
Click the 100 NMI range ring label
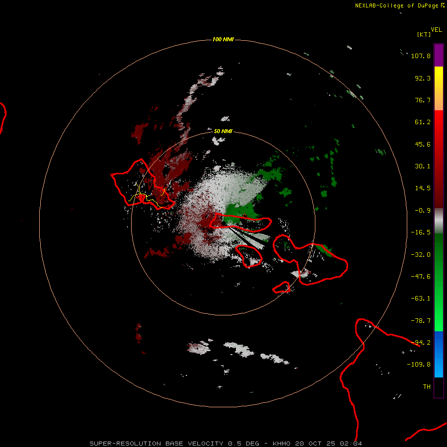tap(223, 39)
